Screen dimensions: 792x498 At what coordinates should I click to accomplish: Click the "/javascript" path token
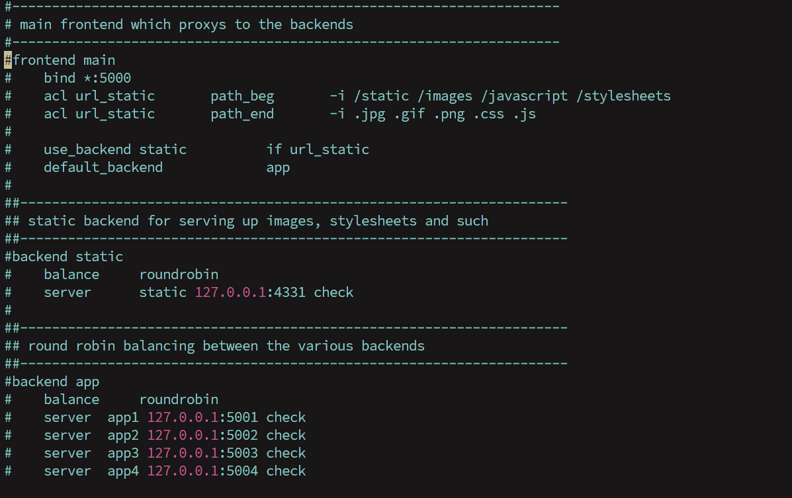[525, 95]
